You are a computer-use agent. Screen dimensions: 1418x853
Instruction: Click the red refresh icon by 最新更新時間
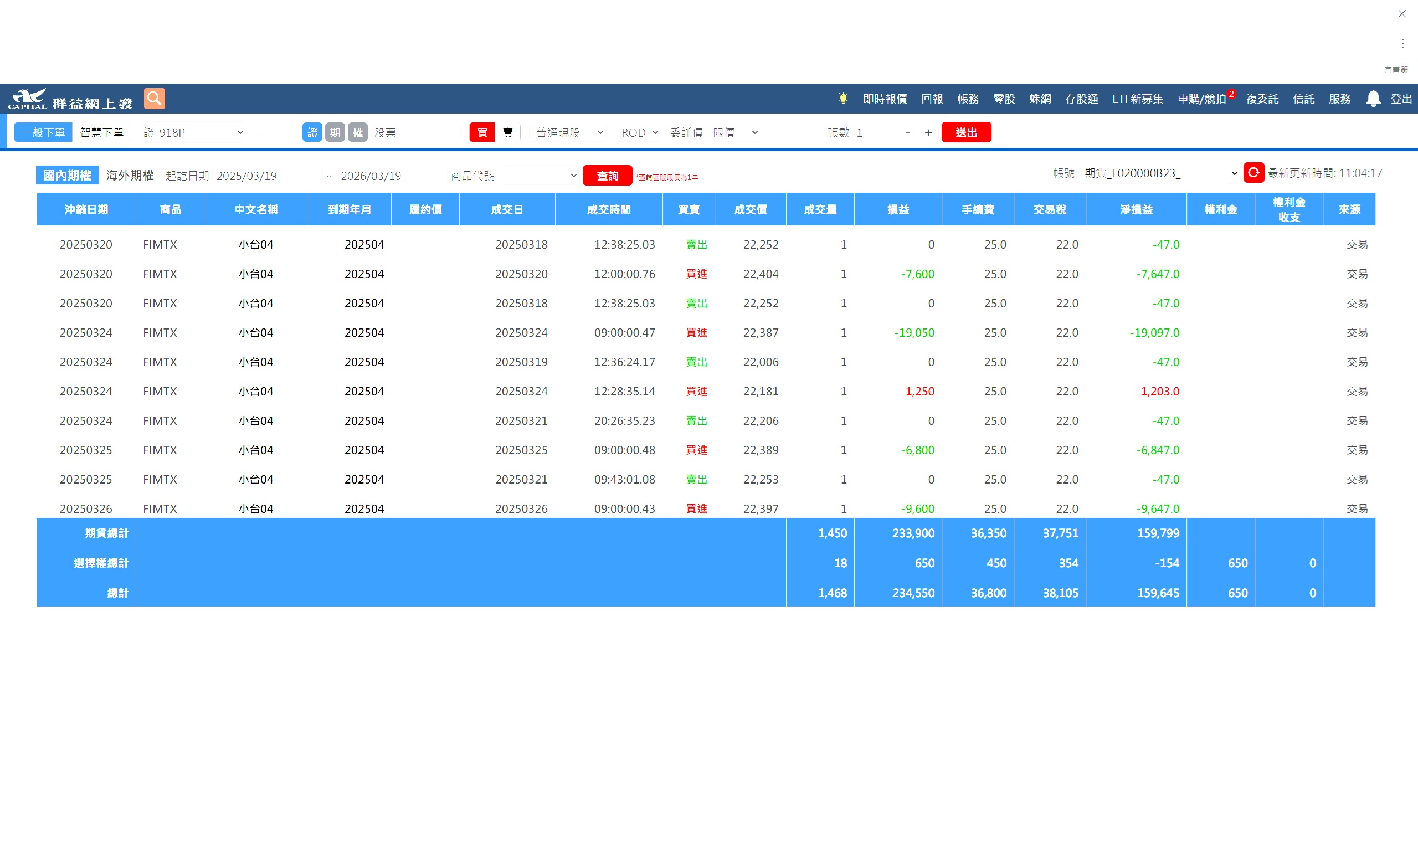pos(1253,172)
